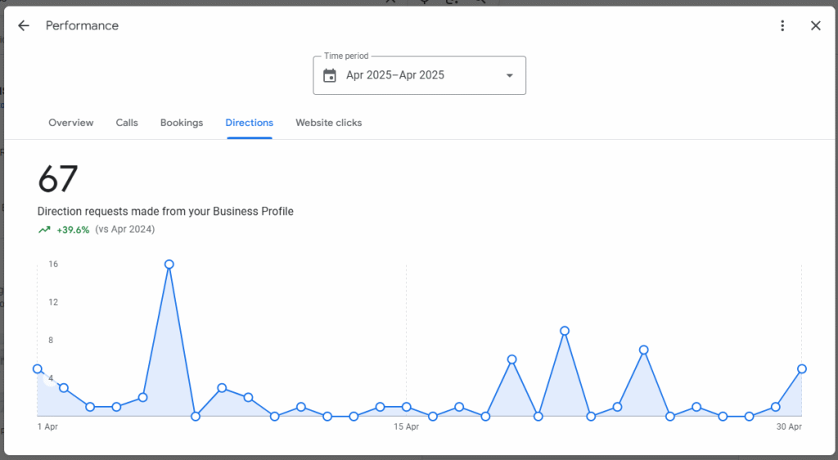The width and height of the screenshot is (838, 460).
Task: Click the second-highest peak near value 9
Action: [x=565, y=331]
